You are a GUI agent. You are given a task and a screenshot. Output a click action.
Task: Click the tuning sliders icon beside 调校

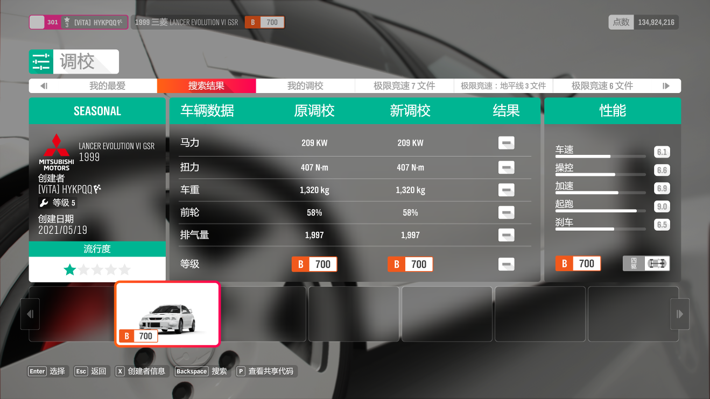tap(41, 62)
